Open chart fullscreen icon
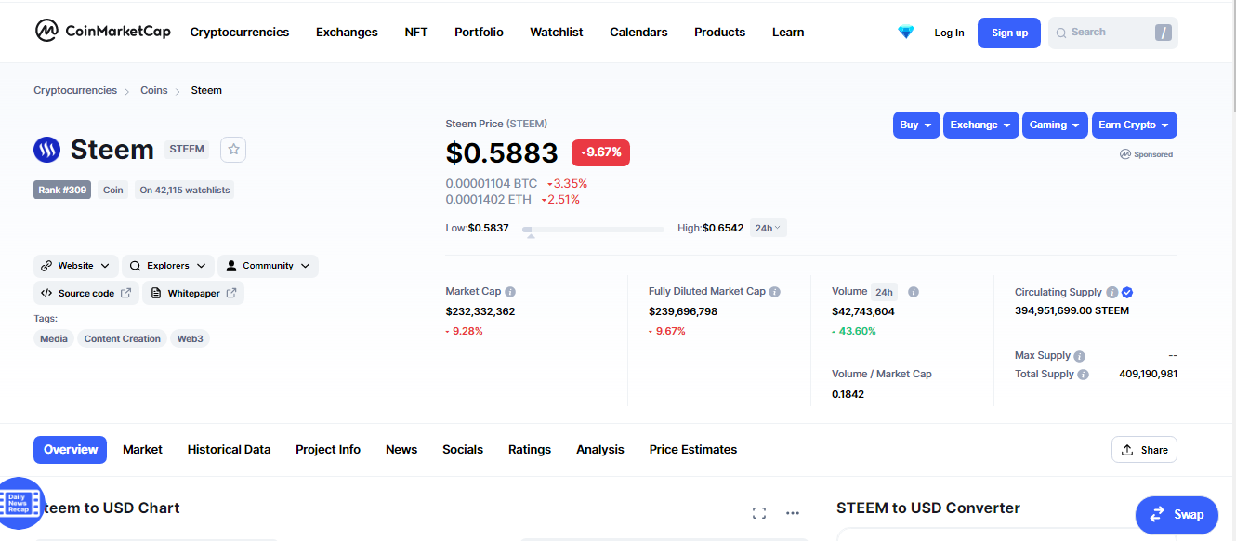This screenshot has width=1236, height=541. point(759,513)
